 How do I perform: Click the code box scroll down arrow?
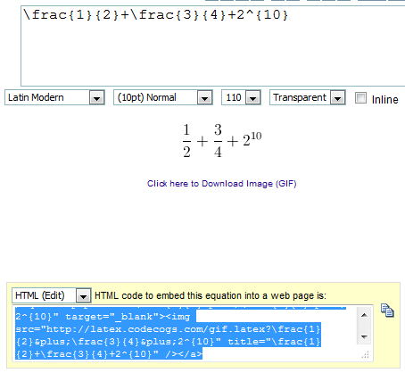click(364, 337)
